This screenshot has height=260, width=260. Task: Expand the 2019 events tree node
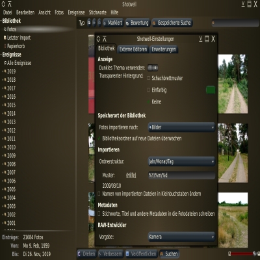click(x=3, y=71)
